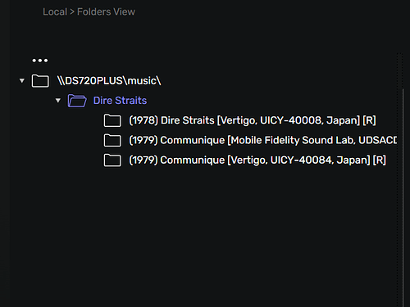Click the vertical scrollbar thumb
The height and width of the screenshot is (307, 410).
(x=403, y=196)
